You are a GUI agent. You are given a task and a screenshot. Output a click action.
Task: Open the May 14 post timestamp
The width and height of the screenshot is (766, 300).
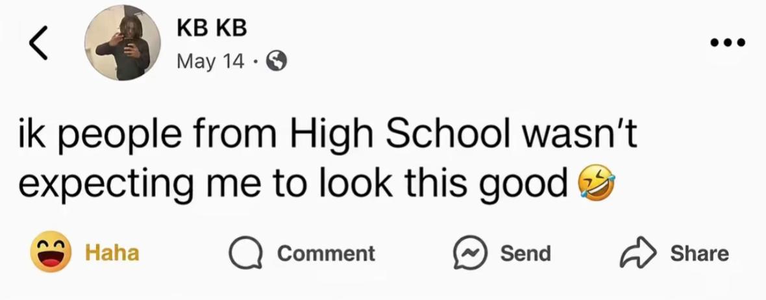pos(210,61)
